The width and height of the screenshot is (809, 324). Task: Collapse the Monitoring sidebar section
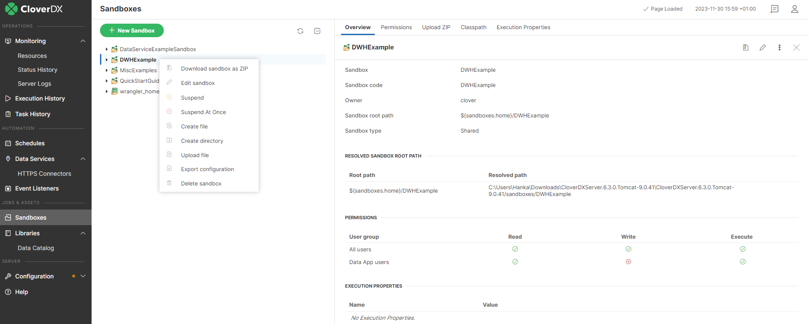click(x=83, y=41)
